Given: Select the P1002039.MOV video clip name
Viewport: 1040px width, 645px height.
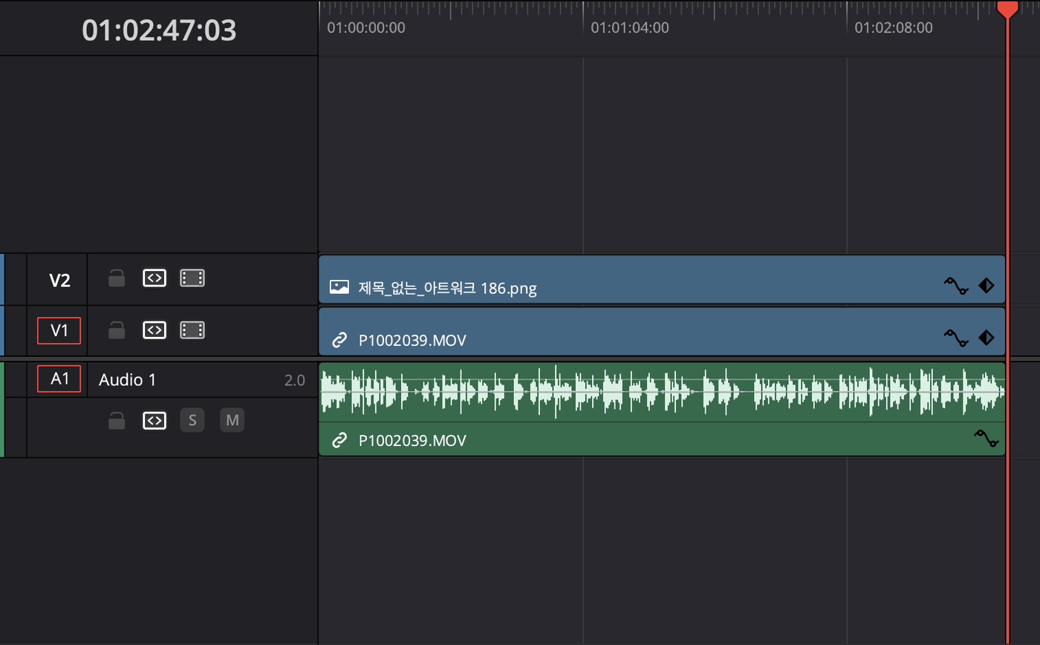Looking at the screenshot, I should [x=412, y=341].
